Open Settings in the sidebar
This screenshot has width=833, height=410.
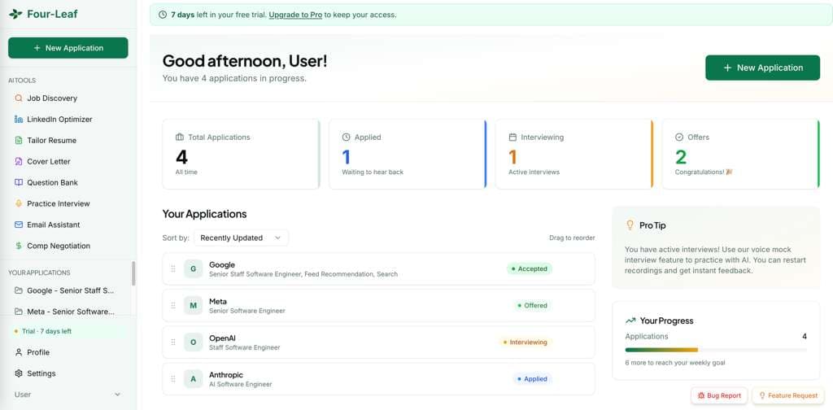click(x=68, y=373)
